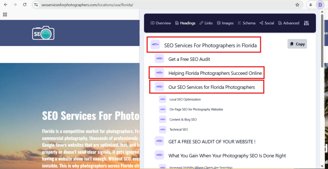Click the Local SEO Optimization H3 heading

(185, 100)
